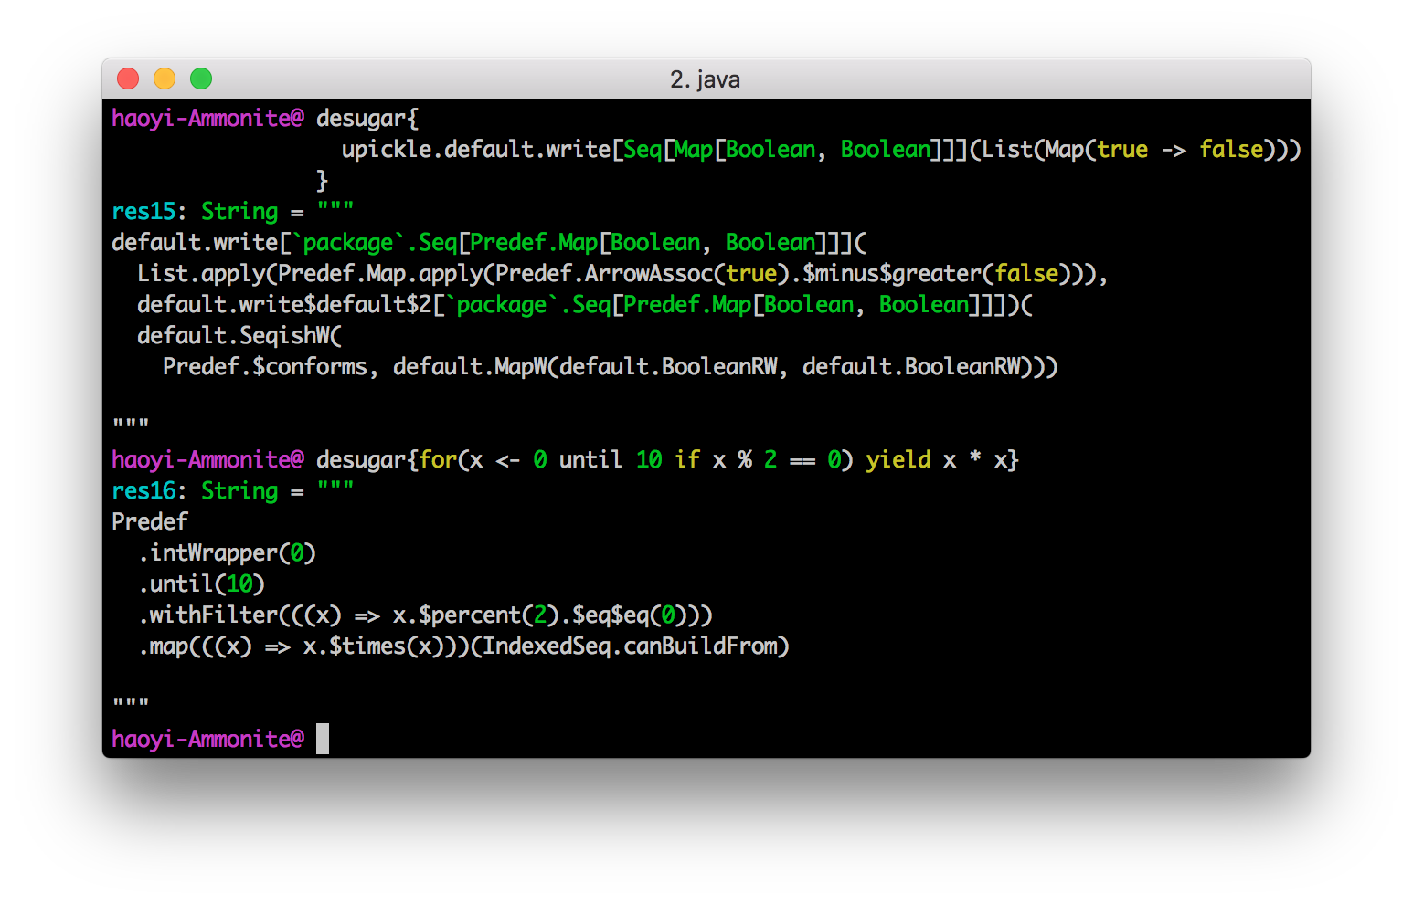The image size is (1413, 904).
Task: Click the res15 result name
Action: click(143, 212)
